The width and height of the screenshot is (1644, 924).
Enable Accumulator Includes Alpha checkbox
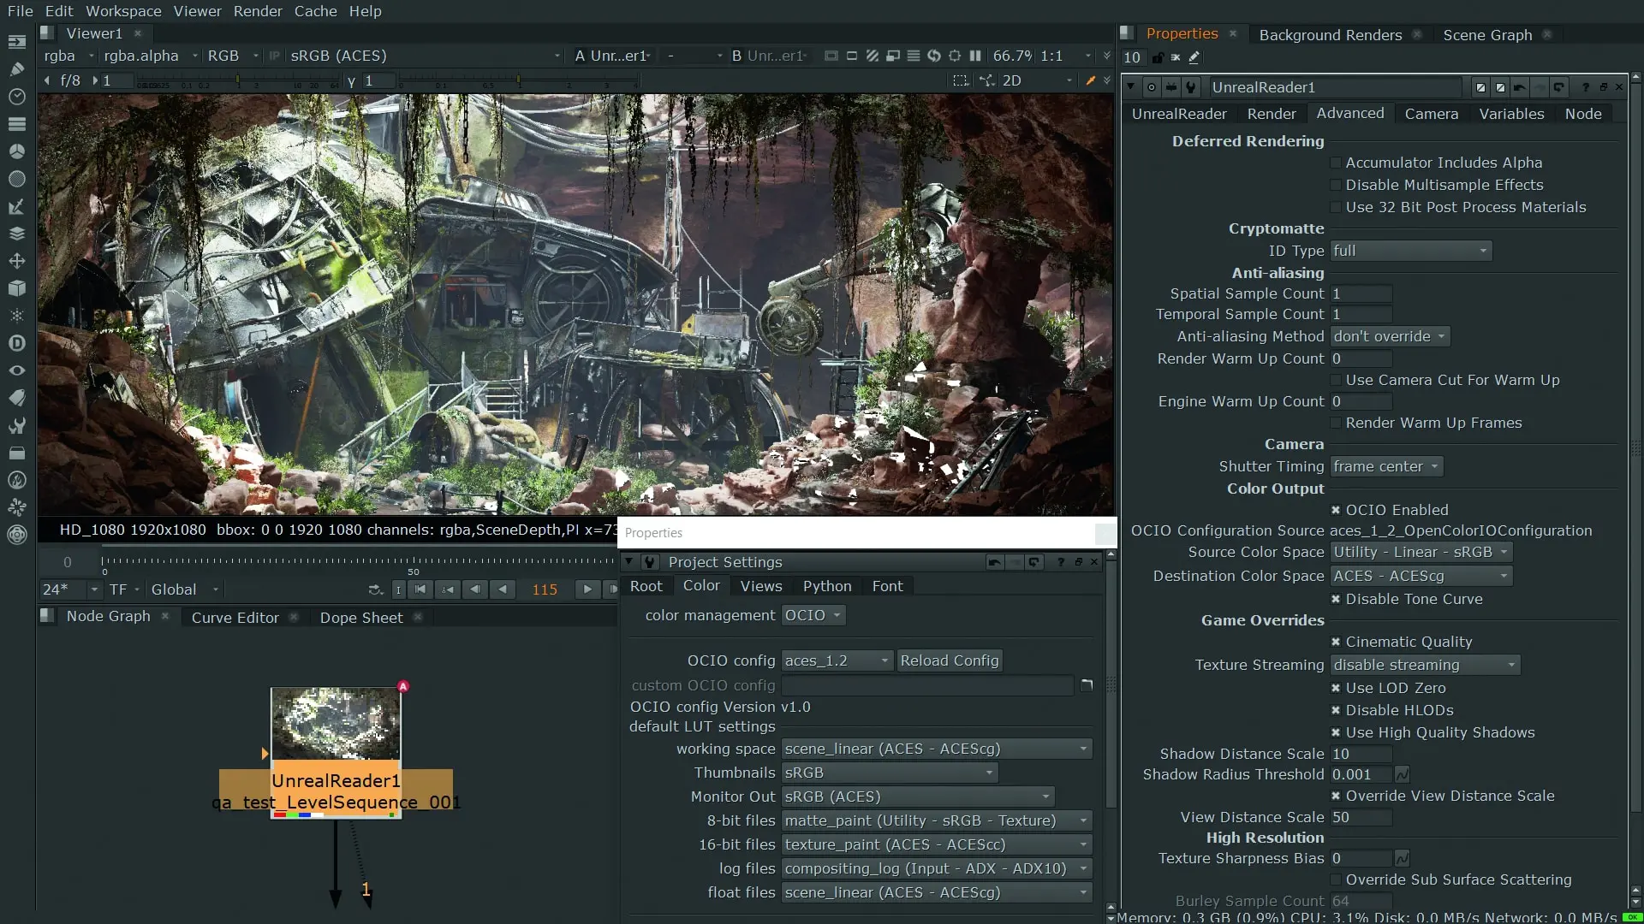1335,163
